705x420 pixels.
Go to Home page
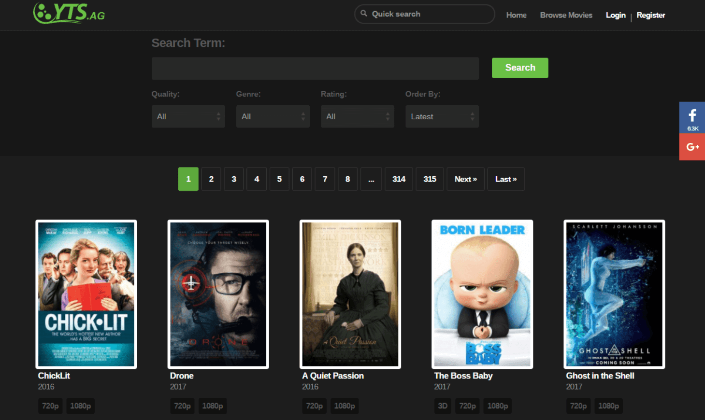pyautogui.click(x=516, y=15)
